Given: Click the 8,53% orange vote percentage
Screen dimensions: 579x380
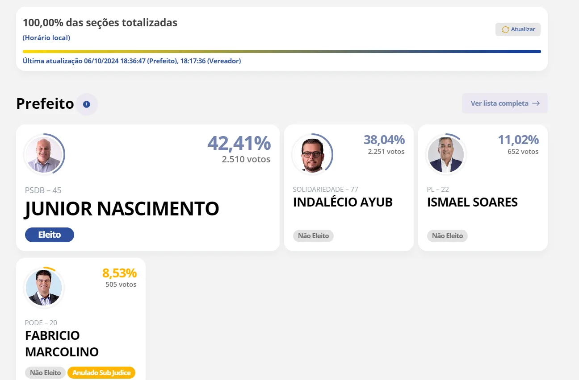Looking at the screenshot, I should pyautogui.click(x=120, y=273).
